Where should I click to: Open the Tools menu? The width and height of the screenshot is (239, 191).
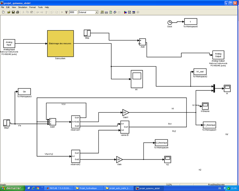pyautogui.click(x=40, y=7)
